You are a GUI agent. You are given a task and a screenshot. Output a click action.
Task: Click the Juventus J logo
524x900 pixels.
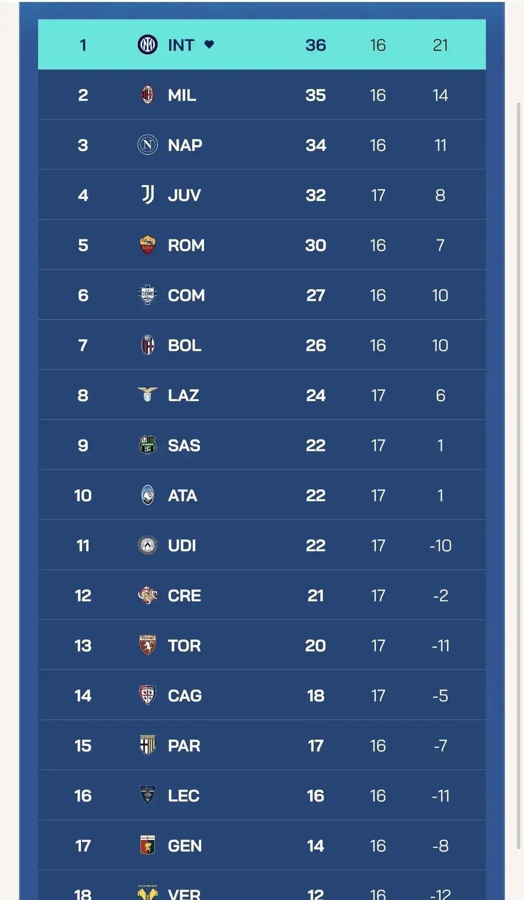pos(147,195)
